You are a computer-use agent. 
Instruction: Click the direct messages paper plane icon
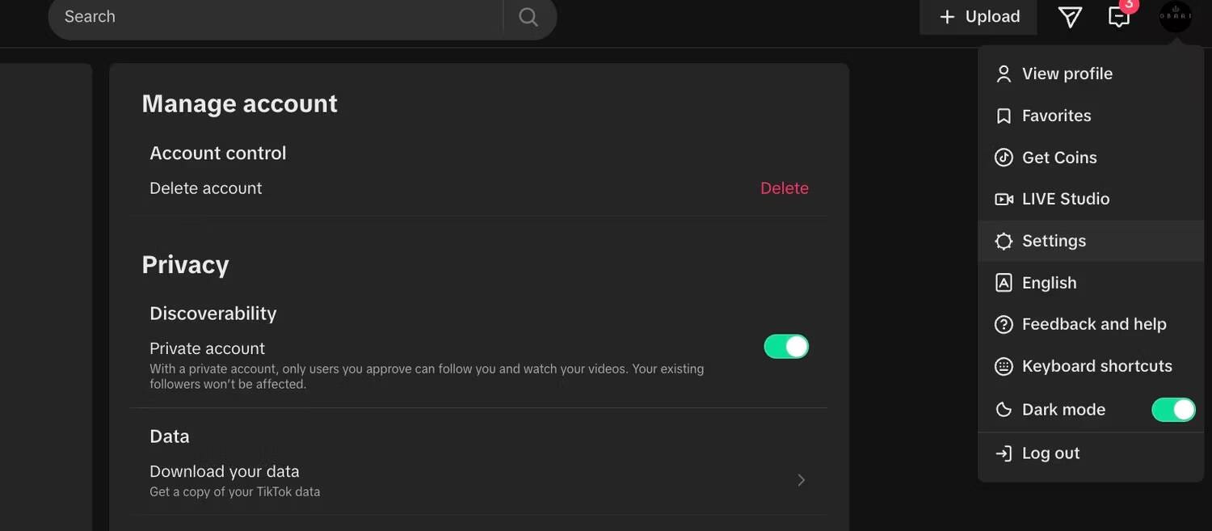pyautogui.click(x=1070, y=15)
